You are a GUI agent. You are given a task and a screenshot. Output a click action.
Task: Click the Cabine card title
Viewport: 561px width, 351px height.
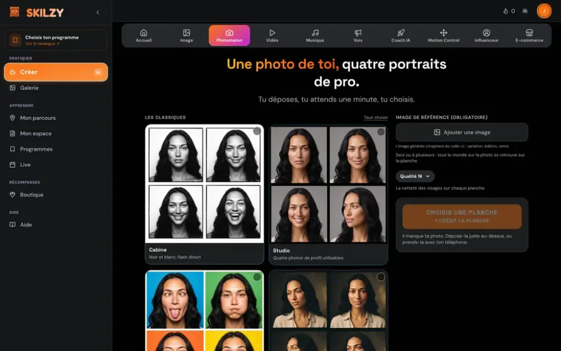(158, 250)
